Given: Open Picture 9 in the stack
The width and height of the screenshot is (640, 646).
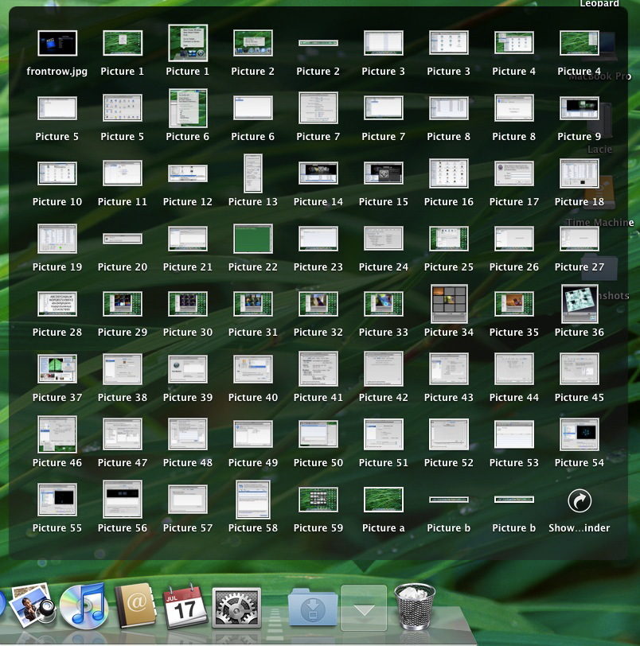Looking at the screenshot, I should (580, 108).
